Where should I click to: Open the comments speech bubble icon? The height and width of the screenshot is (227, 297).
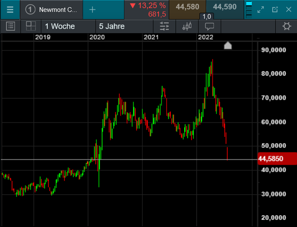[x=210, y=26]
